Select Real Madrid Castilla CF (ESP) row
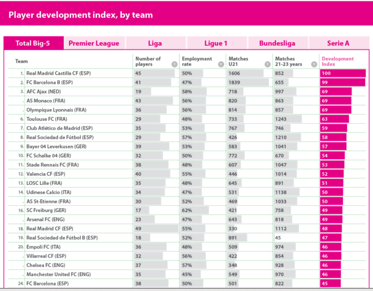Viewport: 373px width, 291px height. click(187, 74)
